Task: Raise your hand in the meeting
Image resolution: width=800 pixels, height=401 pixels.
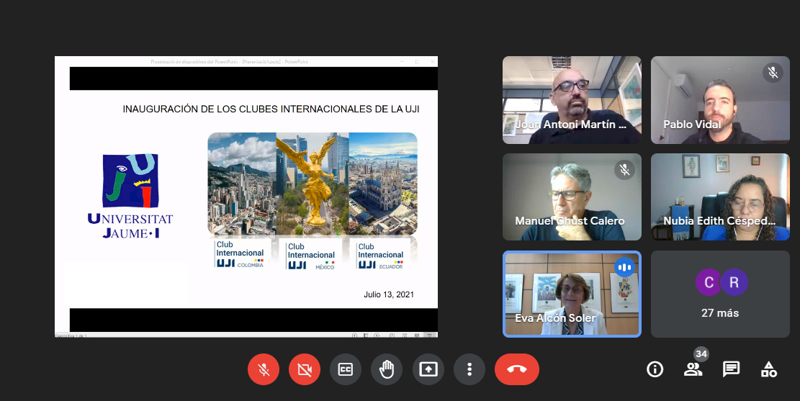Action: click(387, 369)
